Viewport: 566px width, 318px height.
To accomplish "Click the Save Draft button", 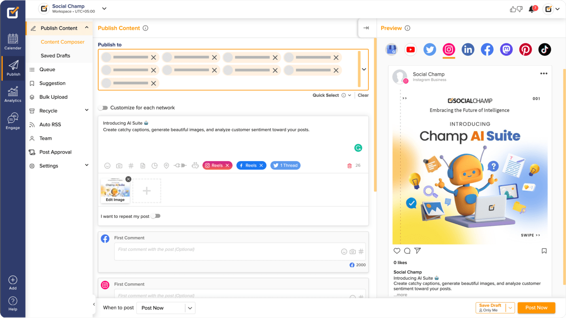I will [491, 308].
